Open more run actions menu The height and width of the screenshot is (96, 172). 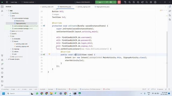tap(115, 2)
